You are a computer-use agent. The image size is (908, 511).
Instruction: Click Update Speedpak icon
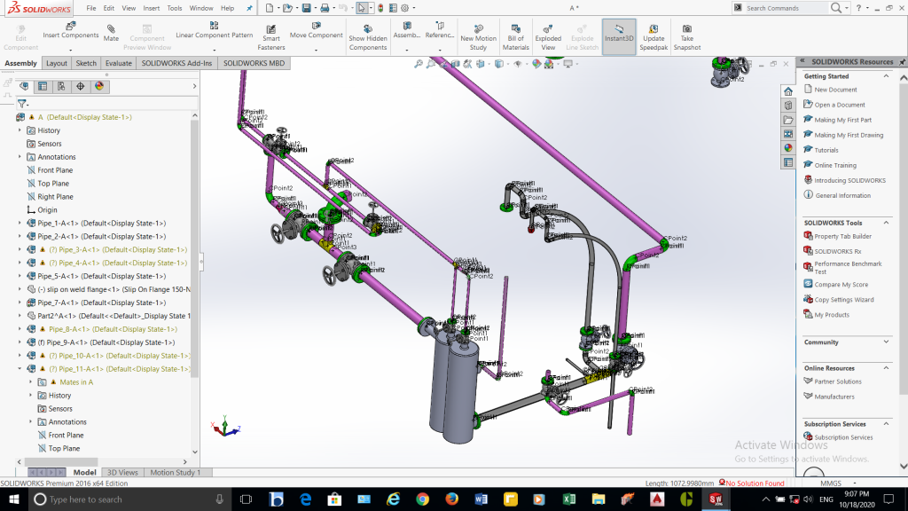pyautogui.click(x=654, y=28)
